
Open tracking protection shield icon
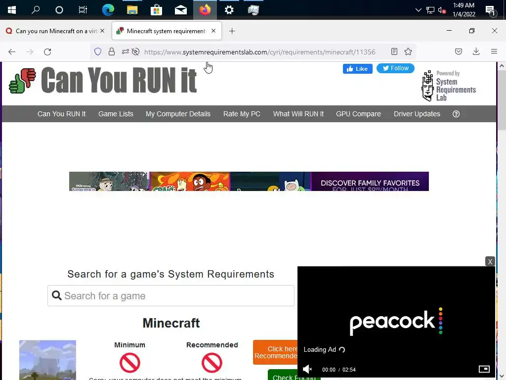click(98, 51)
